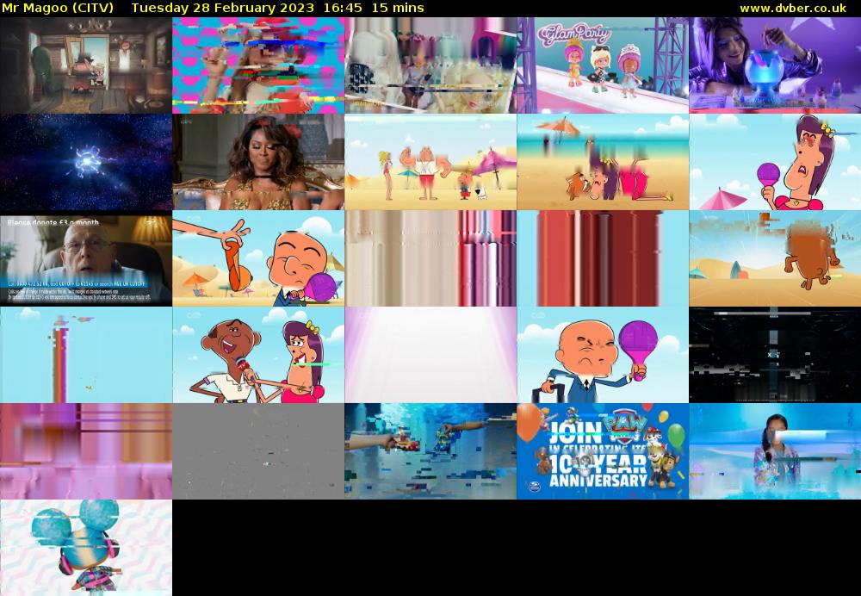This screenshot has width=861, height=596.
Task: Open the Glam Party dolls thumbnail
Action: 603,65
